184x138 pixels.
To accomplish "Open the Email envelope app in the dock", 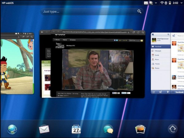I will (44, 129).
